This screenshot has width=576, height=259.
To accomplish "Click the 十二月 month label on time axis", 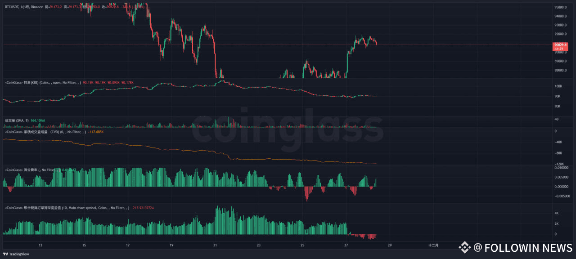I will 433,246.
